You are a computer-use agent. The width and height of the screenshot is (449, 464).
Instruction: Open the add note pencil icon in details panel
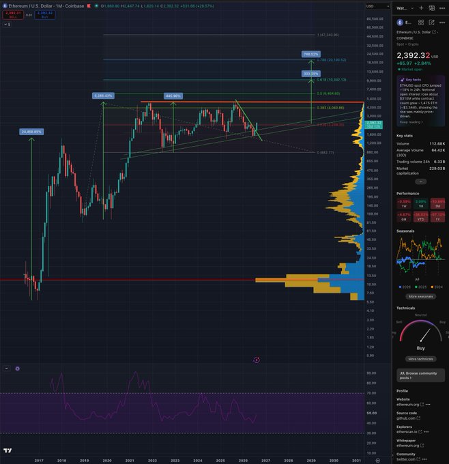(x=431, y=23)
